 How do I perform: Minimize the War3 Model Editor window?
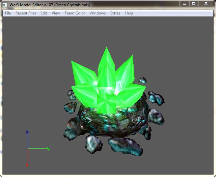pos(185,3)
